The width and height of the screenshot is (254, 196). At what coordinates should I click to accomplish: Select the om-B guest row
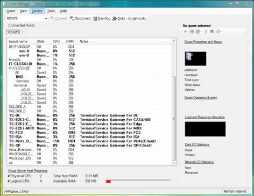[90, 55]
